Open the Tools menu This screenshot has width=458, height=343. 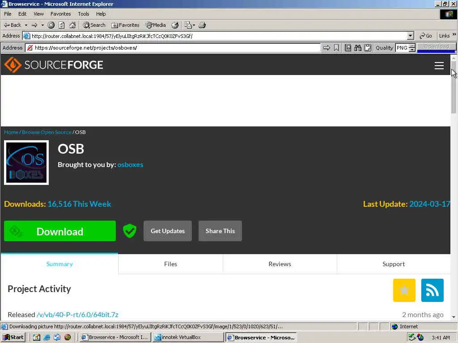(x=84, y=14)
